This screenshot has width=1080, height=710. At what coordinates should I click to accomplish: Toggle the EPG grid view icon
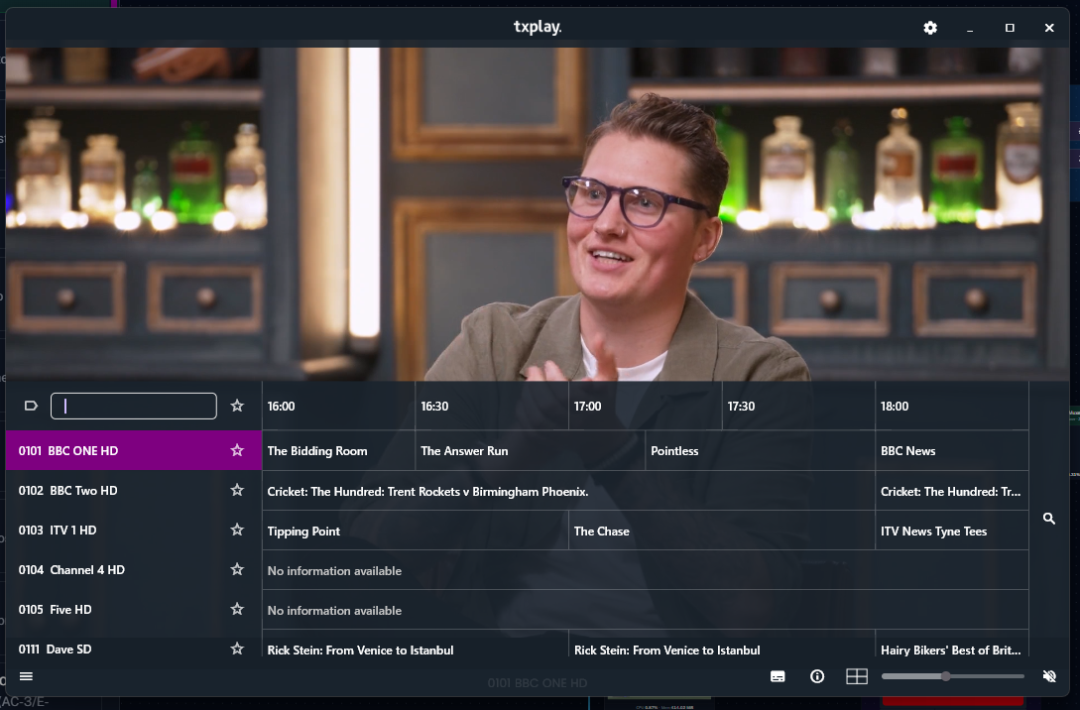tap(856, 676)
